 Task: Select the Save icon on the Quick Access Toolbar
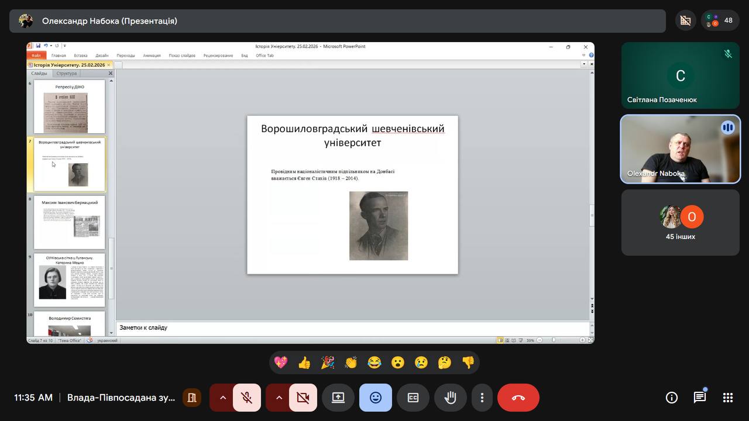pos(39,46)
